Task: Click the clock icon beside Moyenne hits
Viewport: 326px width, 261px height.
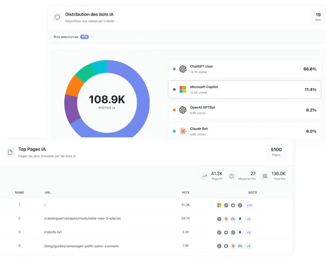Action: coord(232,176)
